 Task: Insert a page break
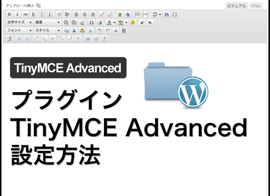click(x=145, y=15)
